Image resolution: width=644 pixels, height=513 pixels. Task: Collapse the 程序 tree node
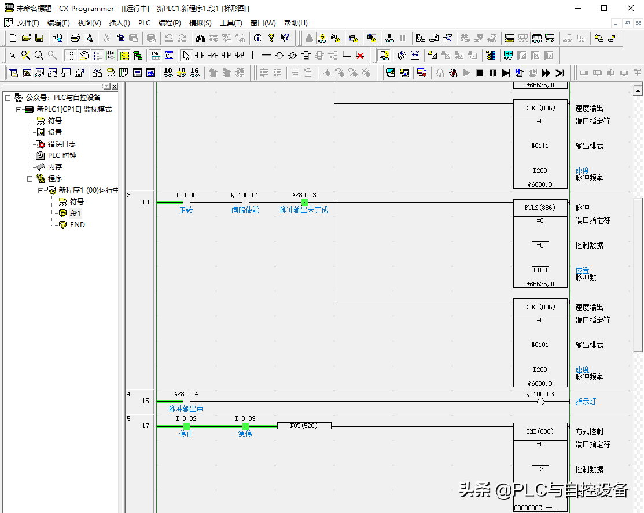(30, 179)
